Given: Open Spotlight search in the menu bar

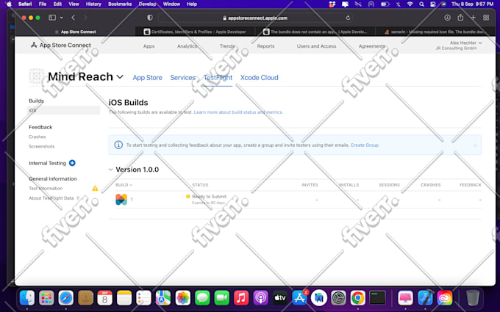Looking at the screenshot, I should pos(421,4).
